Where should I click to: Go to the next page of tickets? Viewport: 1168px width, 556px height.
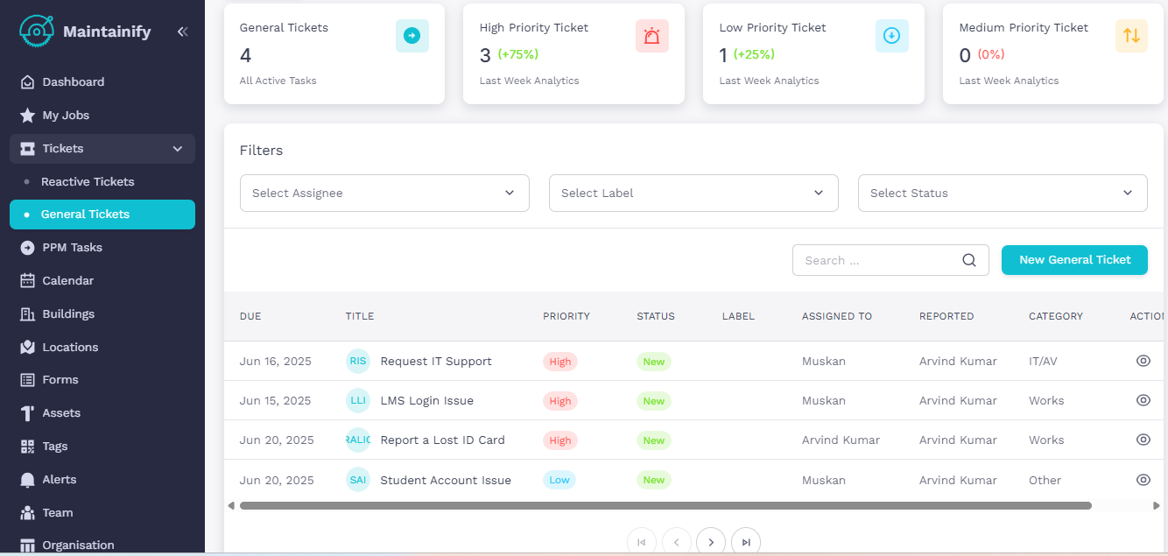click(x=710, y=542)
